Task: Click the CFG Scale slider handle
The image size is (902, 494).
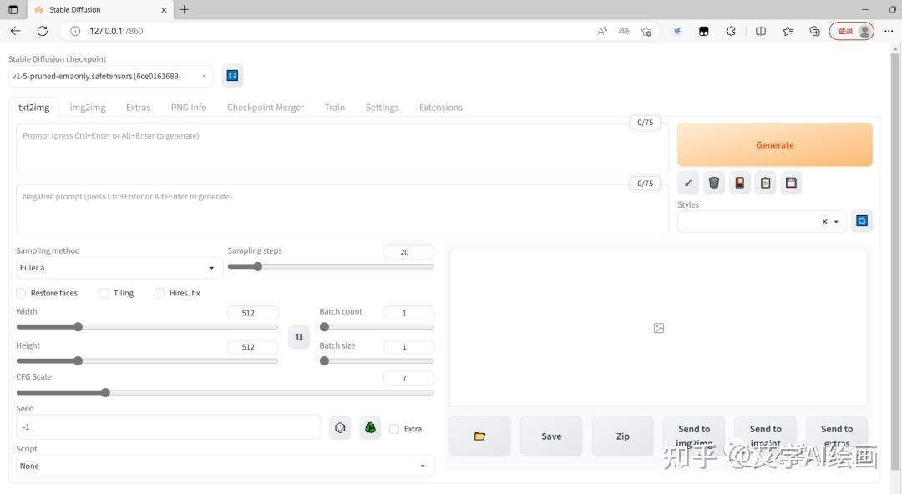Action: tap(105, 392)
